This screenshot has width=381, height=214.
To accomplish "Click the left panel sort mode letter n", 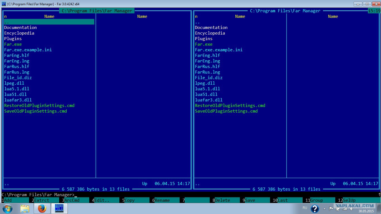I will [x=5, y=16].
